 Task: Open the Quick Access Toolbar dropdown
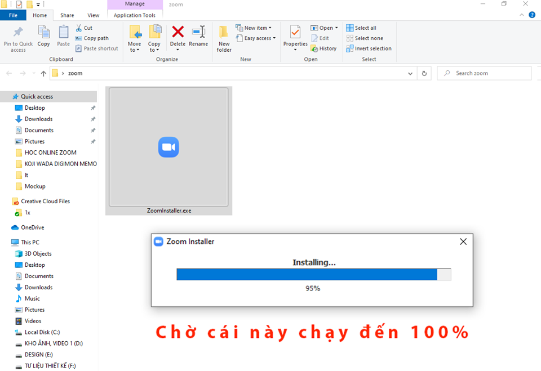coord(38,5)
